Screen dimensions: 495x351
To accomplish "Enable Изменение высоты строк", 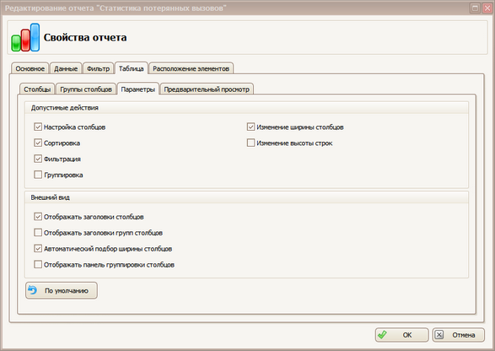I will (x=250, y=143).
